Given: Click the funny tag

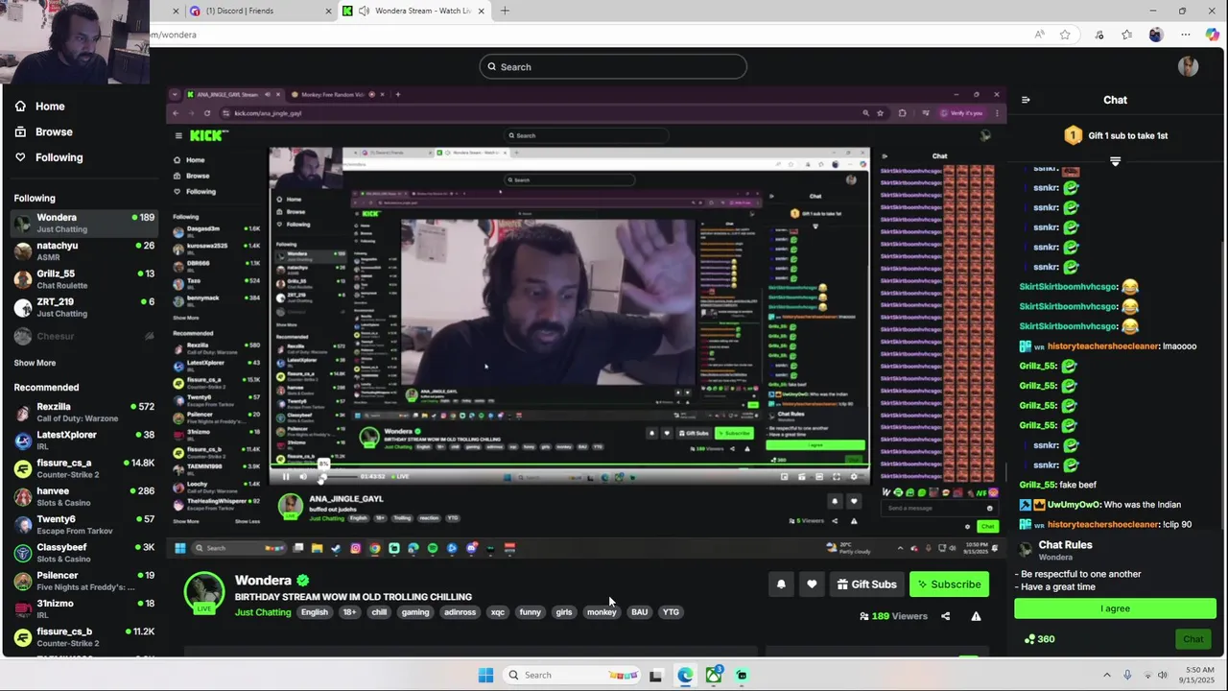Looking at the screenshot, I should (x=530, y=612).
